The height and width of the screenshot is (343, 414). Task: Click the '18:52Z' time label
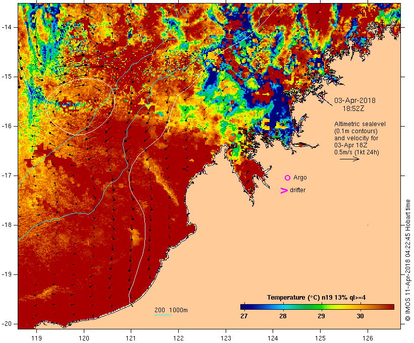[x=353, y=108]
